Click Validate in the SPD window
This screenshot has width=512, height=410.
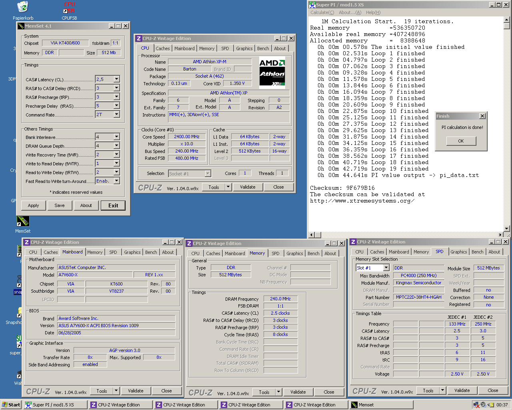click(x=462, y=390)
